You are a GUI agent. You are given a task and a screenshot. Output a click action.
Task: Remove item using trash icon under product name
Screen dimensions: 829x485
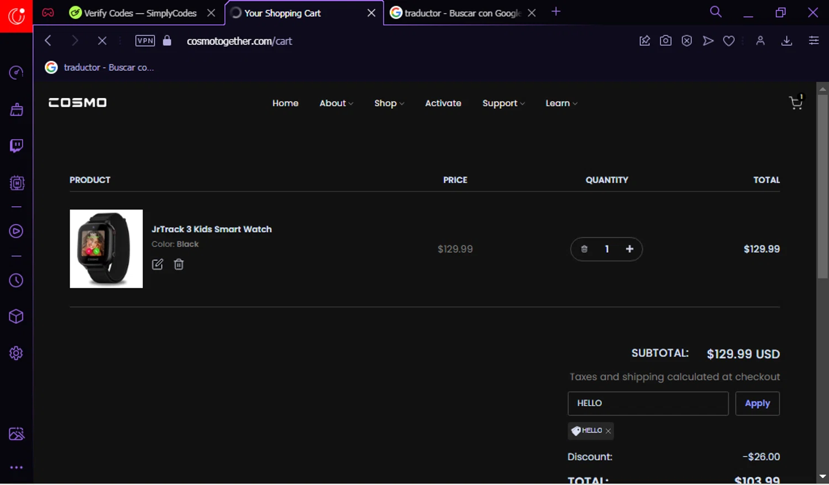(x=179, y=264)
